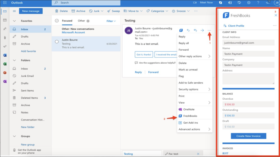Switch to the Other tab

tap(83, 21)
